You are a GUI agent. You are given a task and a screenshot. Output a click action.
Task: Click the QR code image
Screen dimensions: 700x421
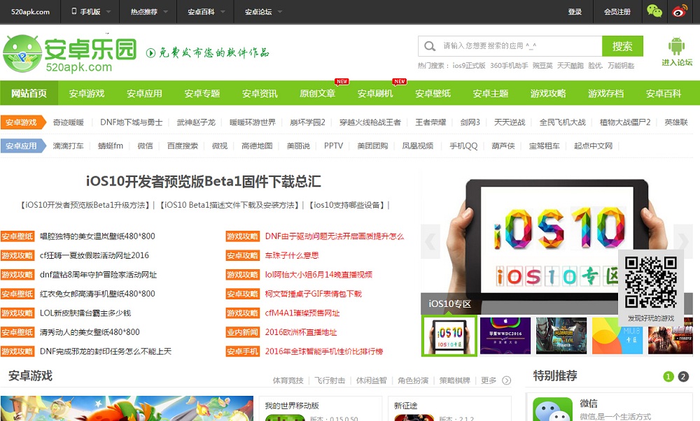[650, 283]
